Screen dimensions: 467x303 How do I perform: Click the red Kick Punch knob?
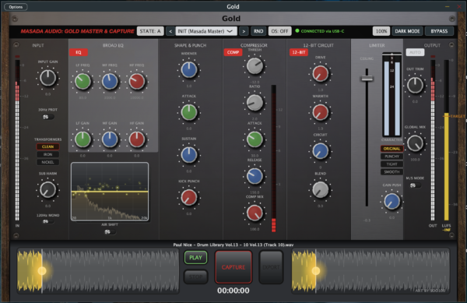pyautogui.click(x=189, y=197)
